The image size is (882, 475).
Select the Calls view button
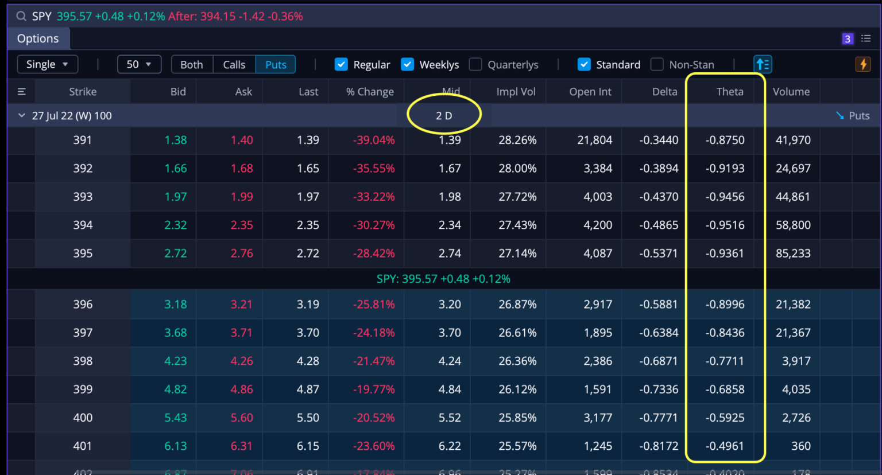[234, 64]
